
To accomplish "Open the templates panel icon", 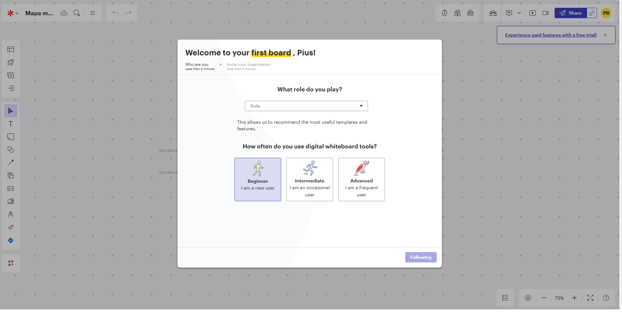I will [11, 49].
